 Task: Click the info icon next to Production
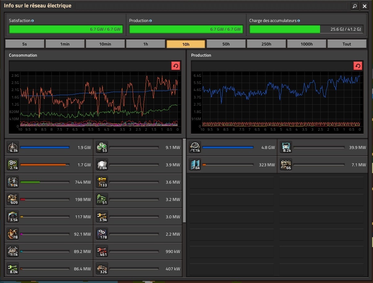(x=151, y=21)
